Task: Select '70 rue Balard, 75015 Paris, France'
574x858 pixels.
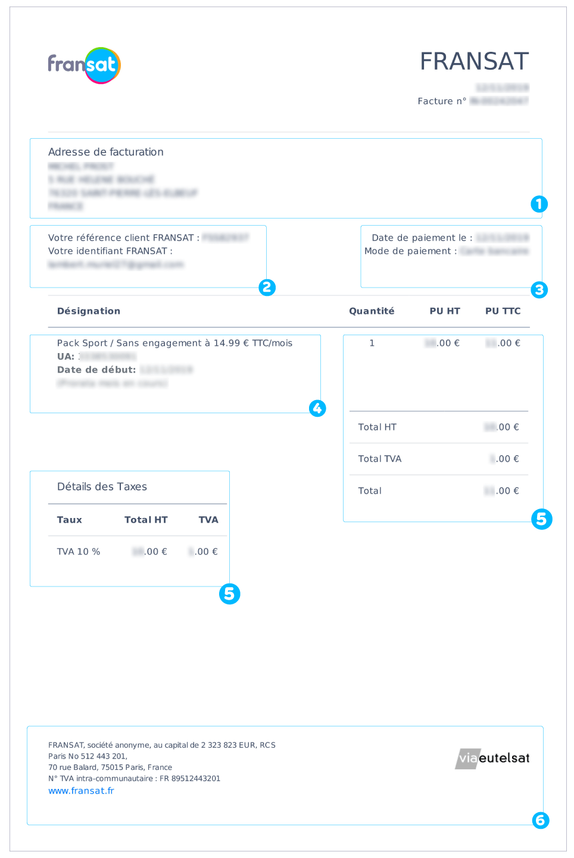Action: 110,767
